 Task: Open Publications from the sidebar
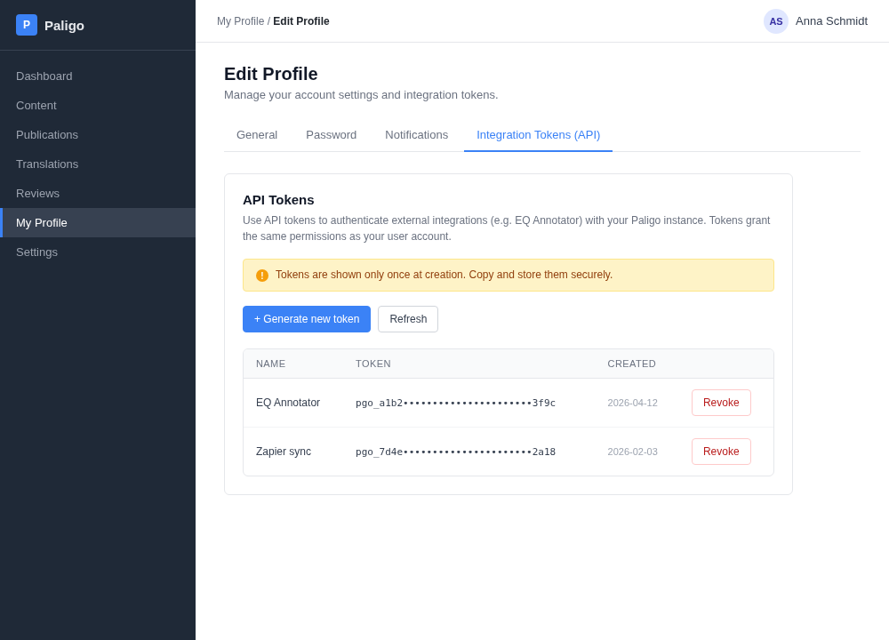(98, 135)
